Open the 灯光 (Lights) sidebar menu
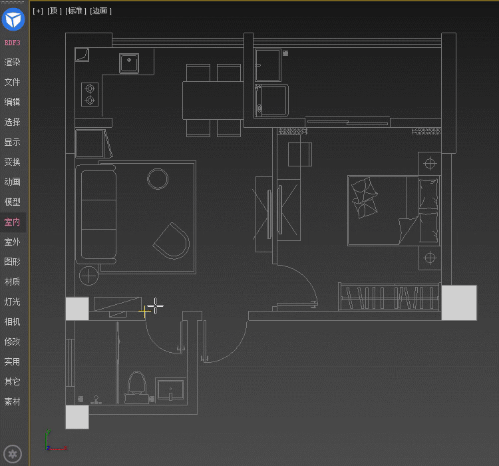 point(13,302)
